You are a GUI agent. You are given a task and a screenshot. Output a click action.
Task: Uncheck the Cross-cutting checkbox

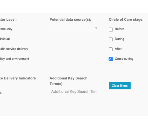point(111,59)
